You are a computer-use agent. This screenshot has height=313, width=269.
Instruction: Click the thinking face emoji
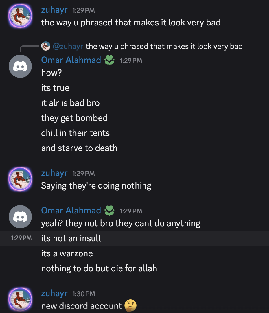tap(130, 306)
